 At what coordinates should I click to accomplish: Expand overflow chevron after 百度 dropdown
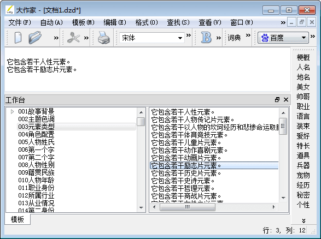(313, 37)
